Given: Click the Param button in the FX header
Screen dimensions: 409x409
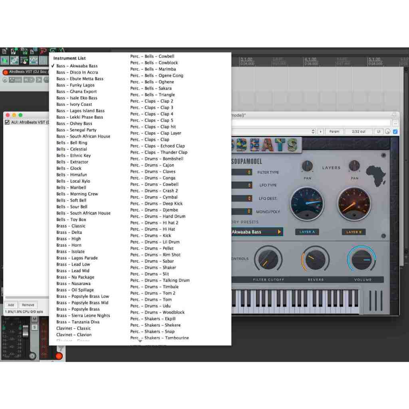Looking at the screenshot, I should [334, 131].
